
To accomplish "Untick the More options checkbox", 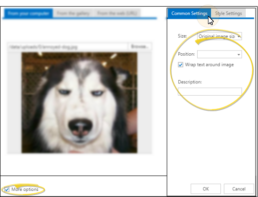I will click(7, 189).
